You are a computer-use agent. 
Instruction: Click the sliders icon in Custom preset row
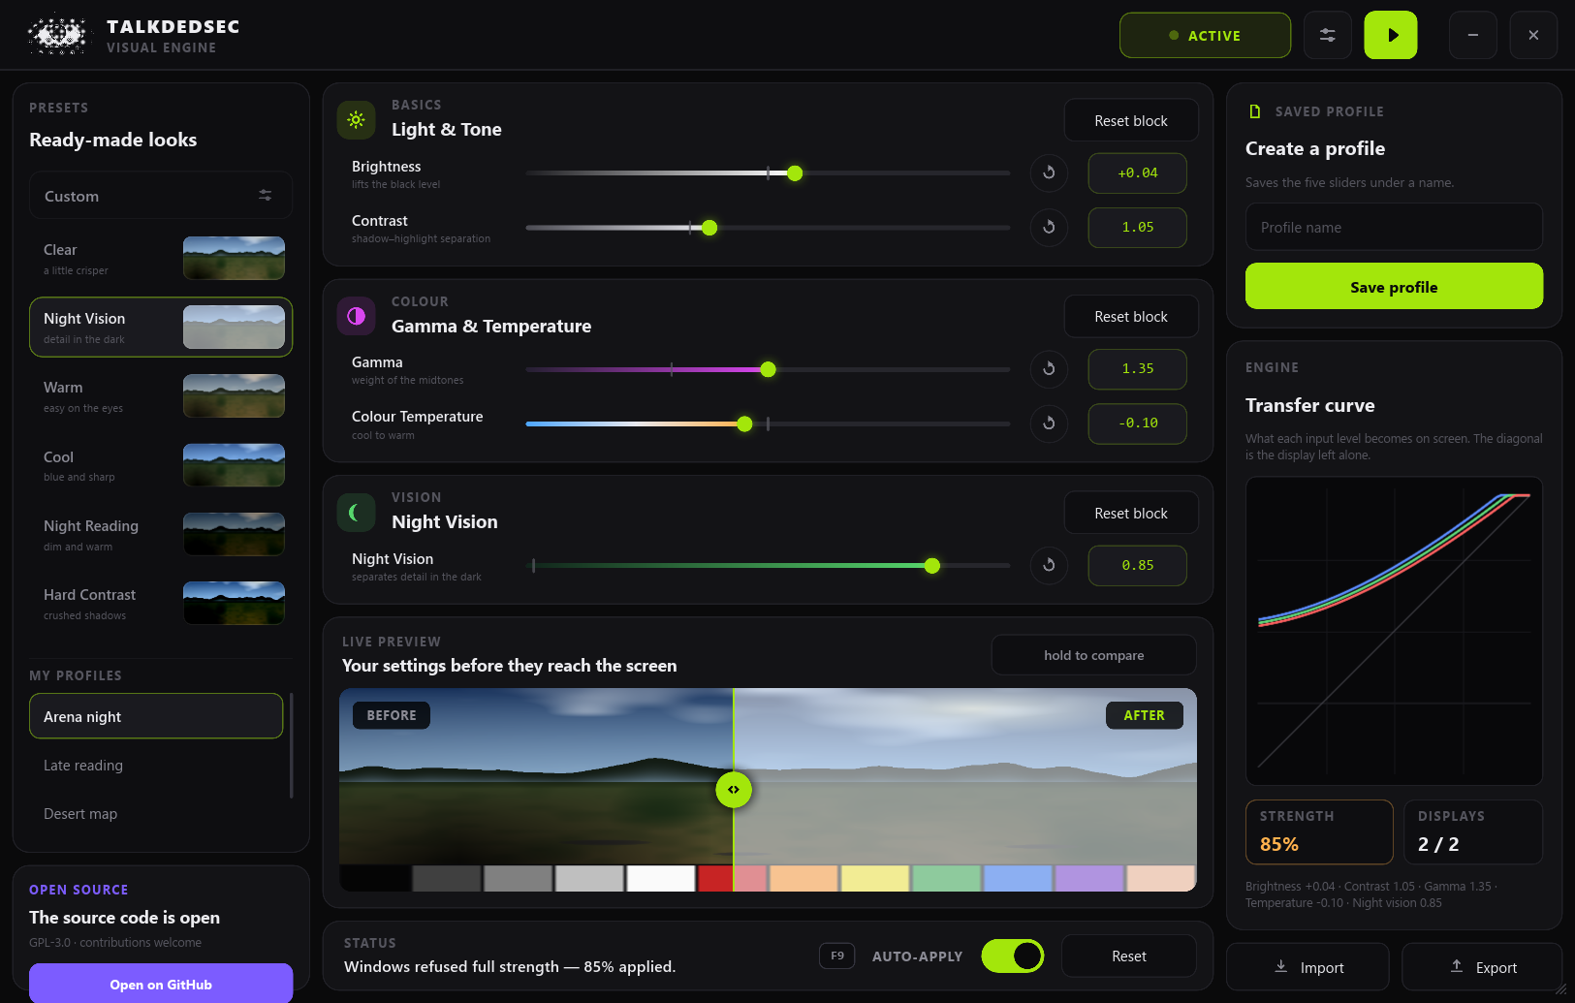pos(265,195)
